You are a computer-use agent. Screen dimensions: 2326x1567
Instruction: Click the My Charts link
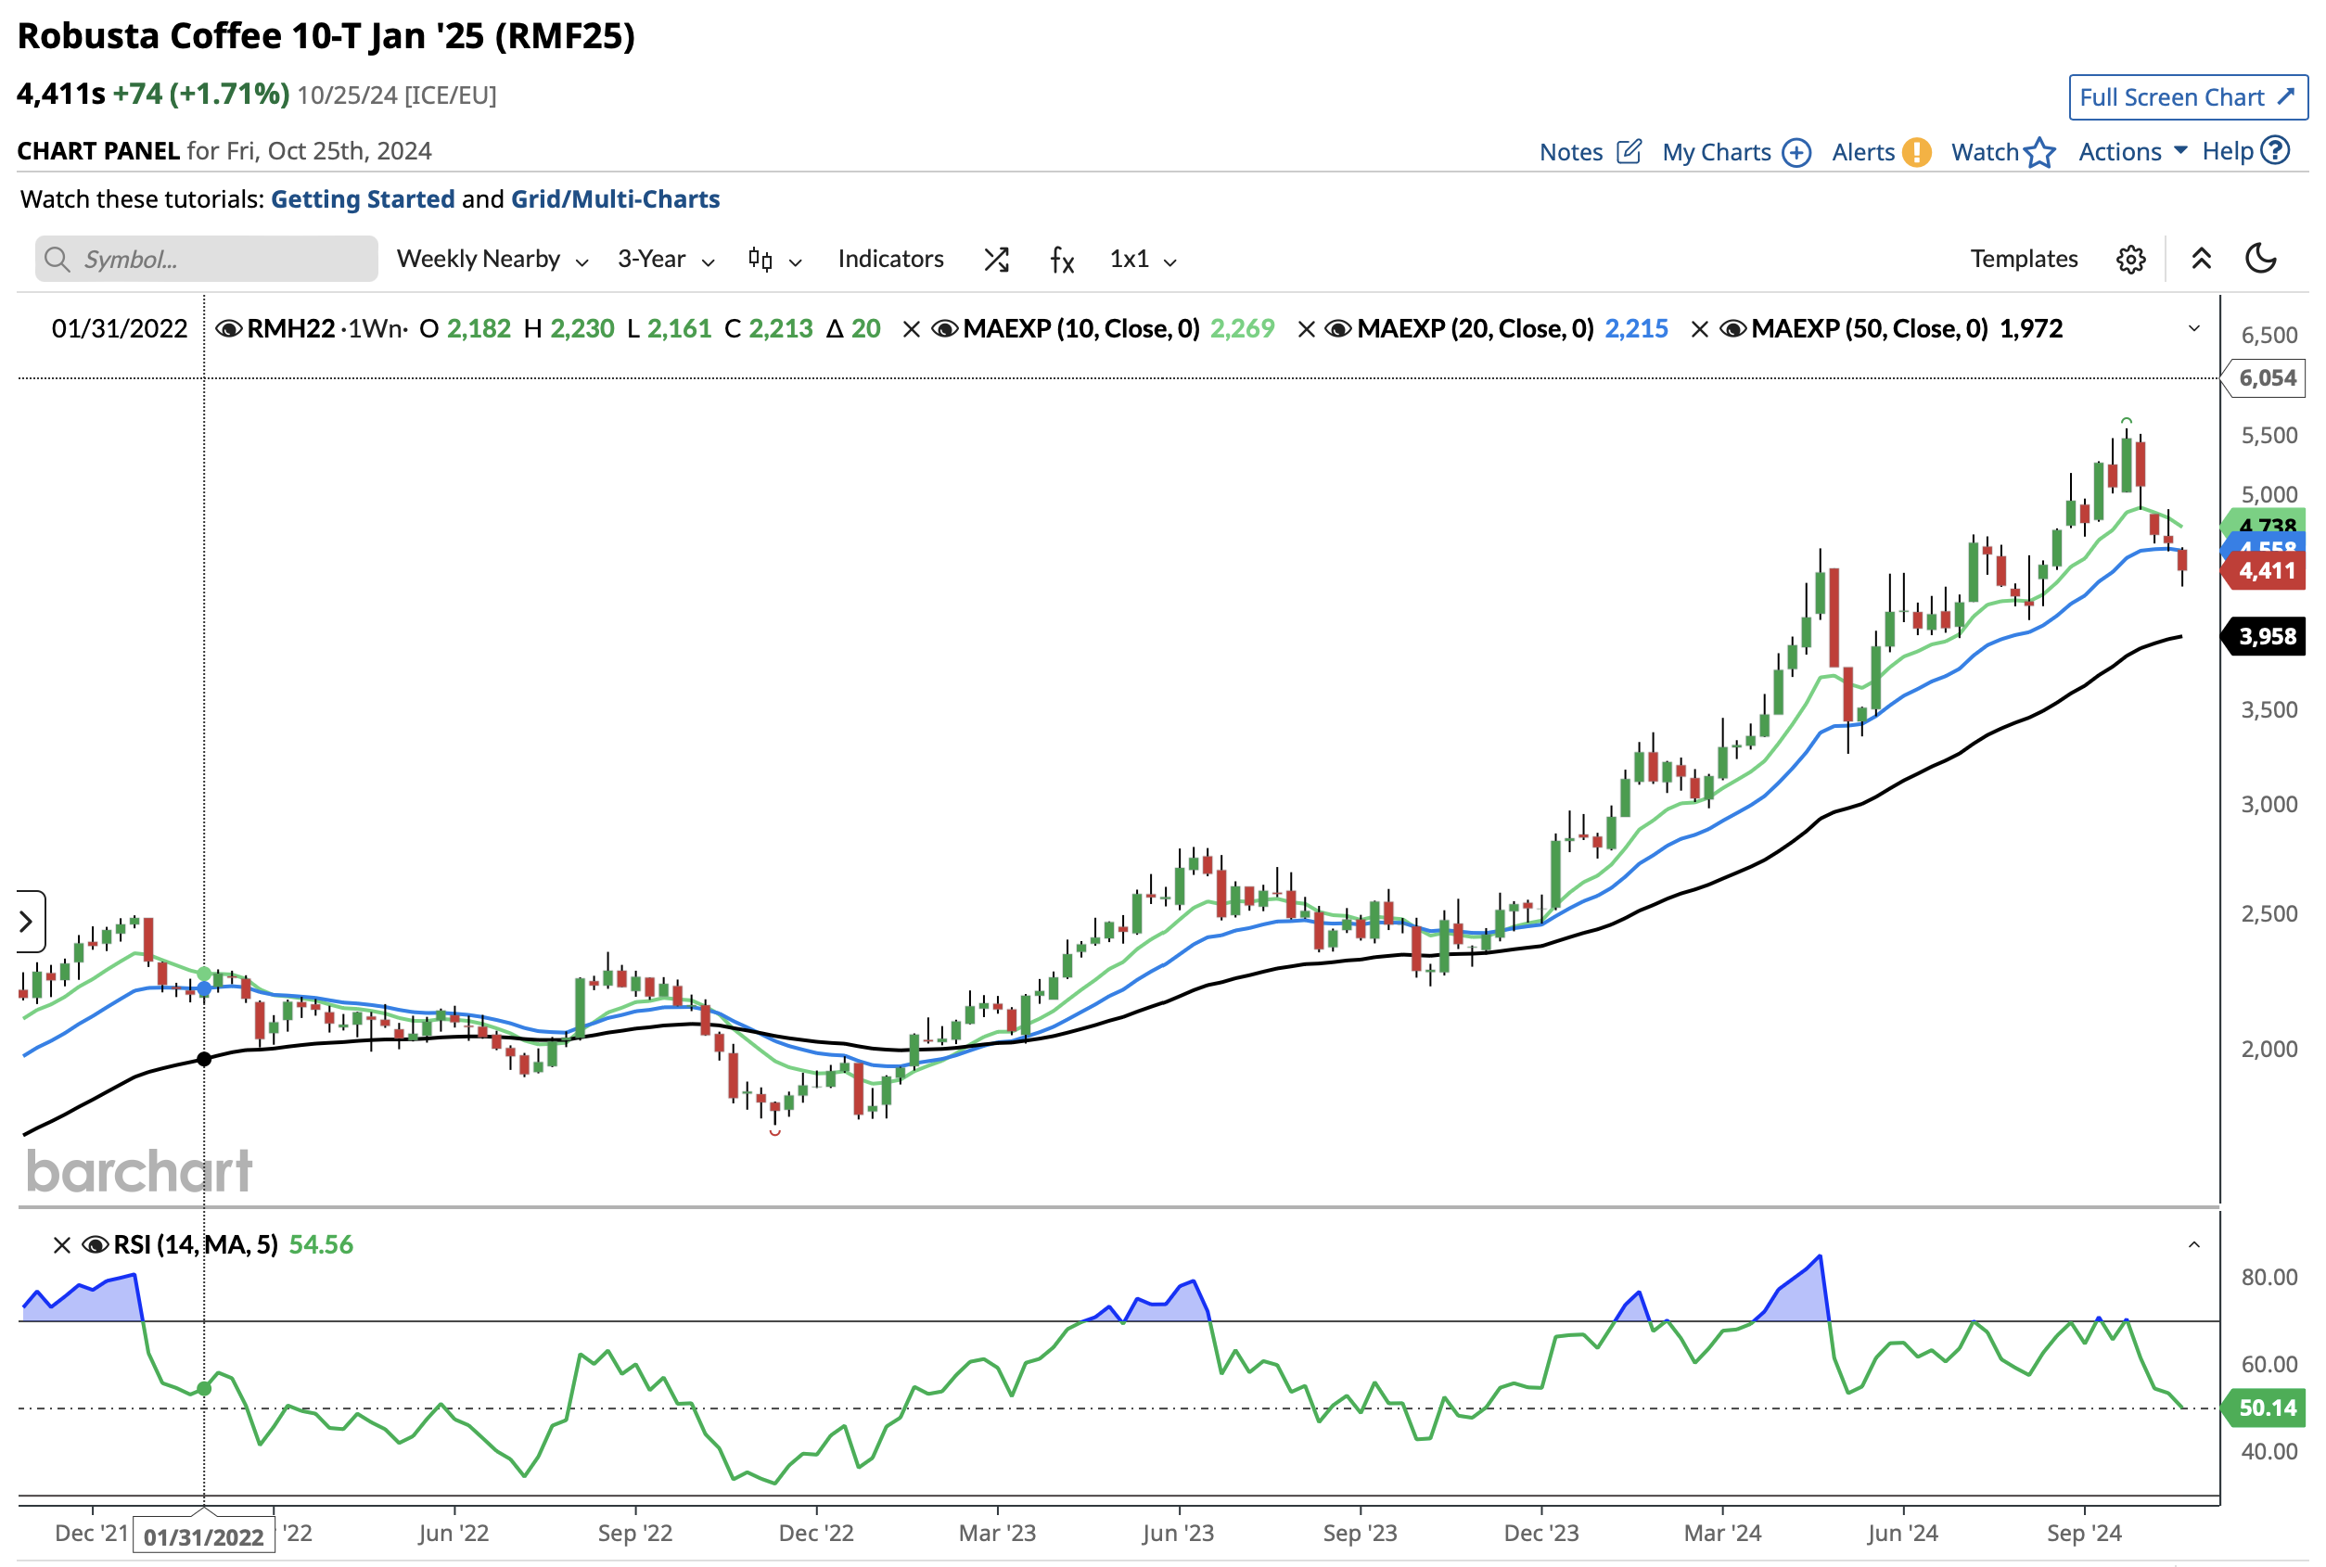click(x=1717, y=152)
